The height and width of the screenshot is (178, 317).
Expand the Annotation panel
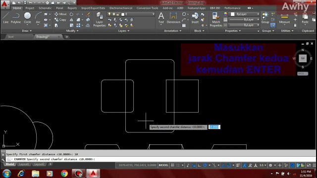point(173,31)
